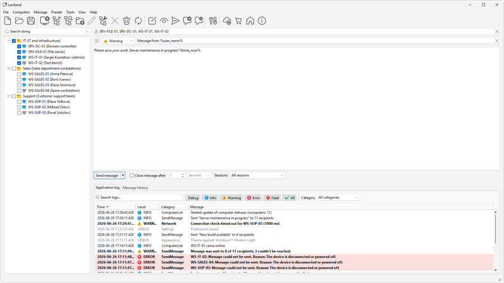Clear the recipients field X
504x283 pixels.
pos(497,31)
